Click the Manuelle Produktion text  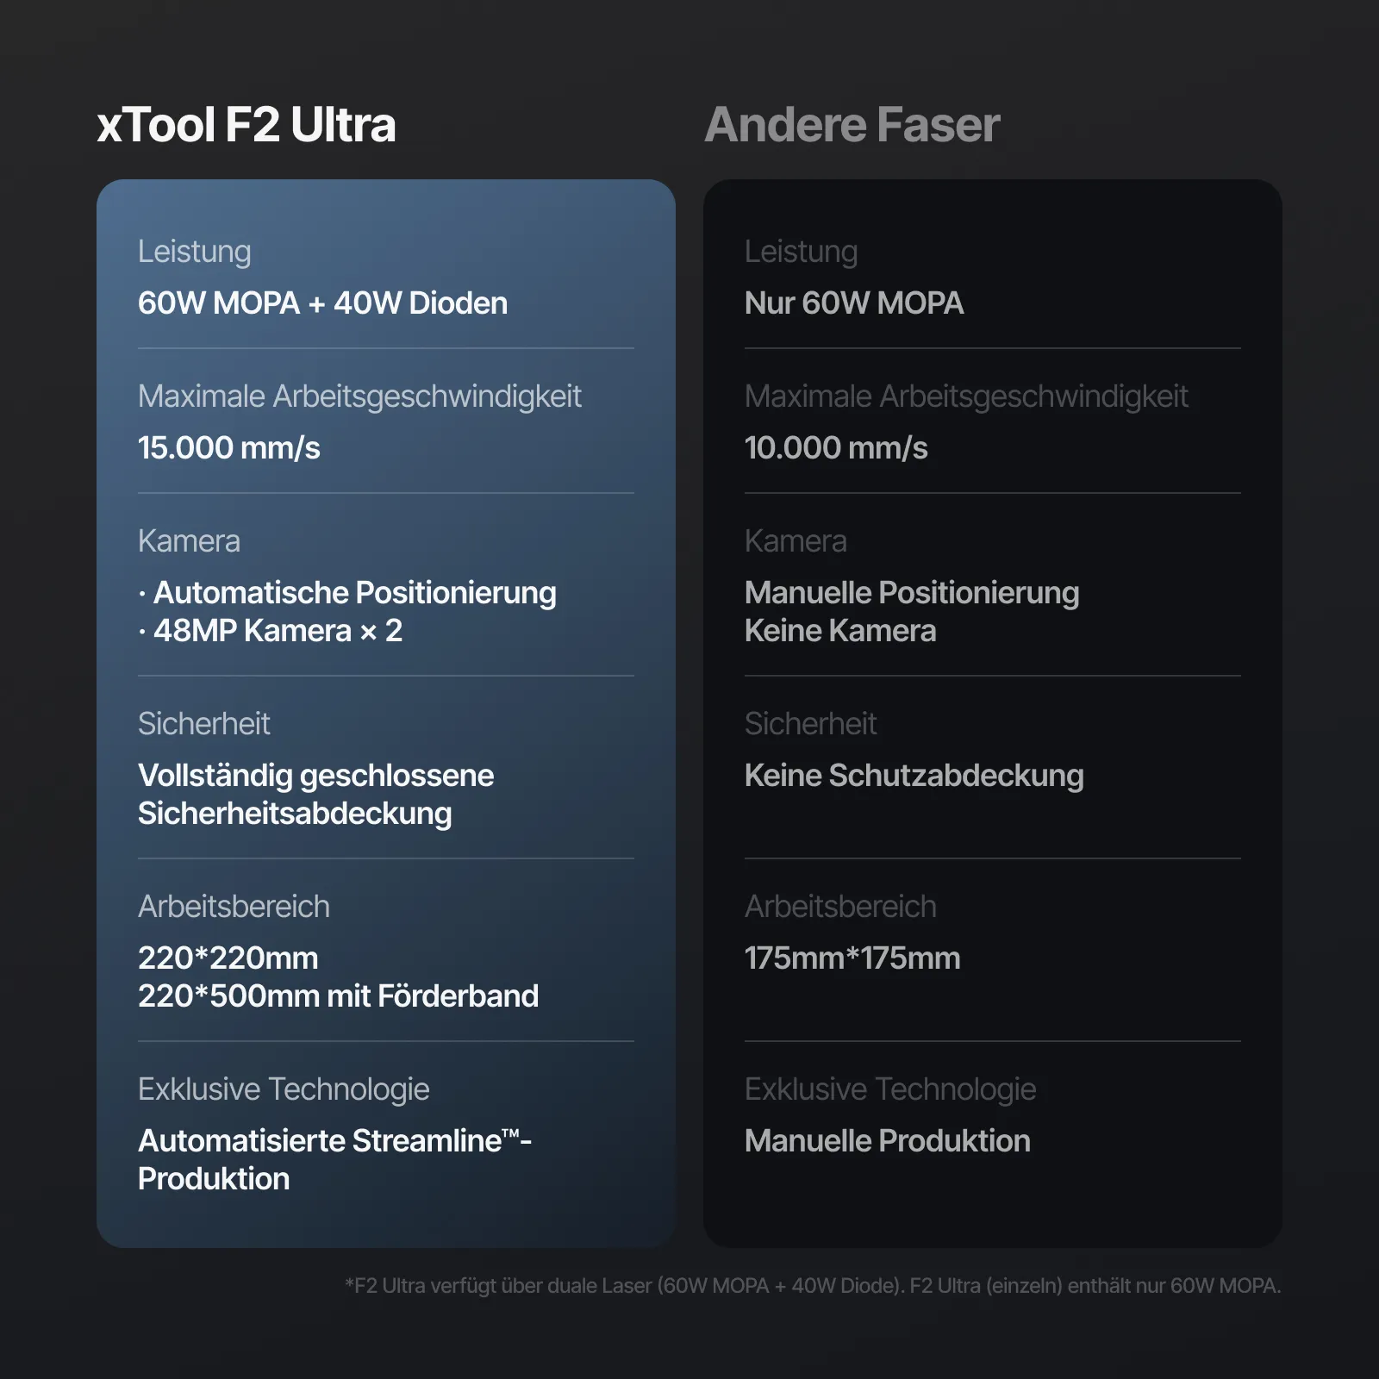[888, 1141]
